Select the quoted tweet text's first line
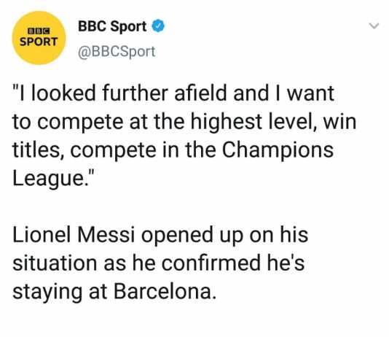389x337 pixels. (x=173, y=93)
